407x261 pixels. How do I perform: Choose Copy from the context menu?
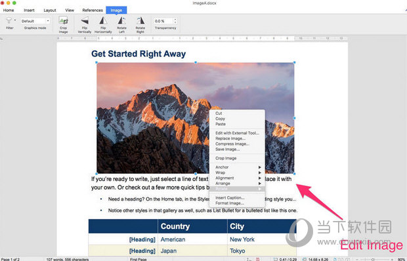point(237,119)
